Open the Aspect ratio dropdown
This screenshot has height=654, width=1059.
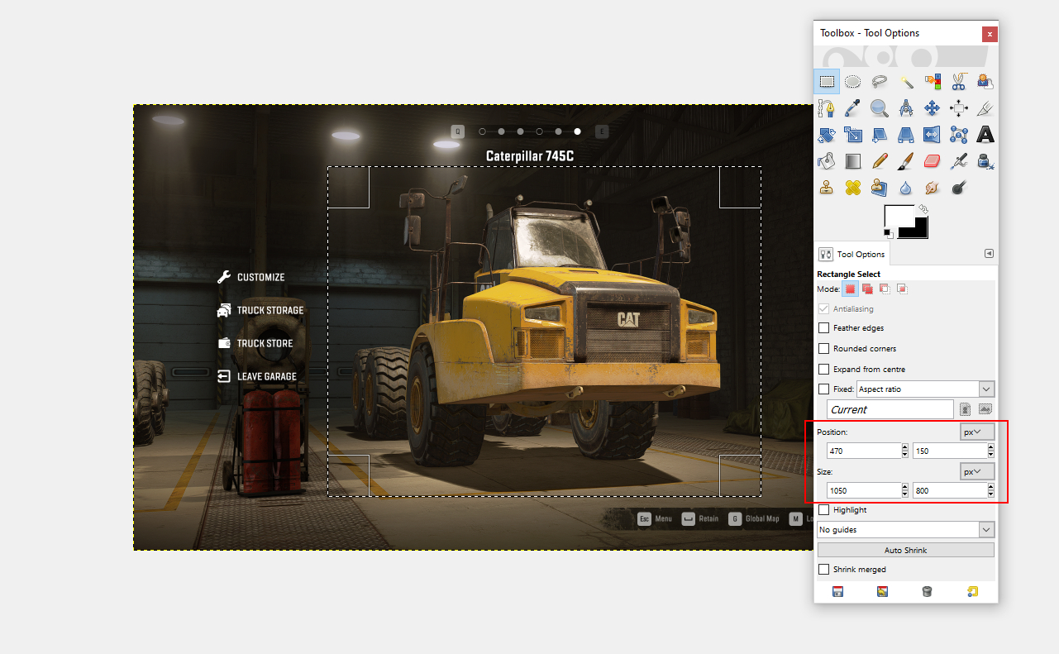(925, 389)
